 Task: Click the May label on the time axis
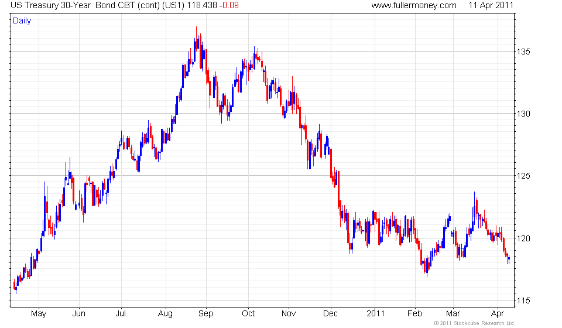(x=39, y=314)
